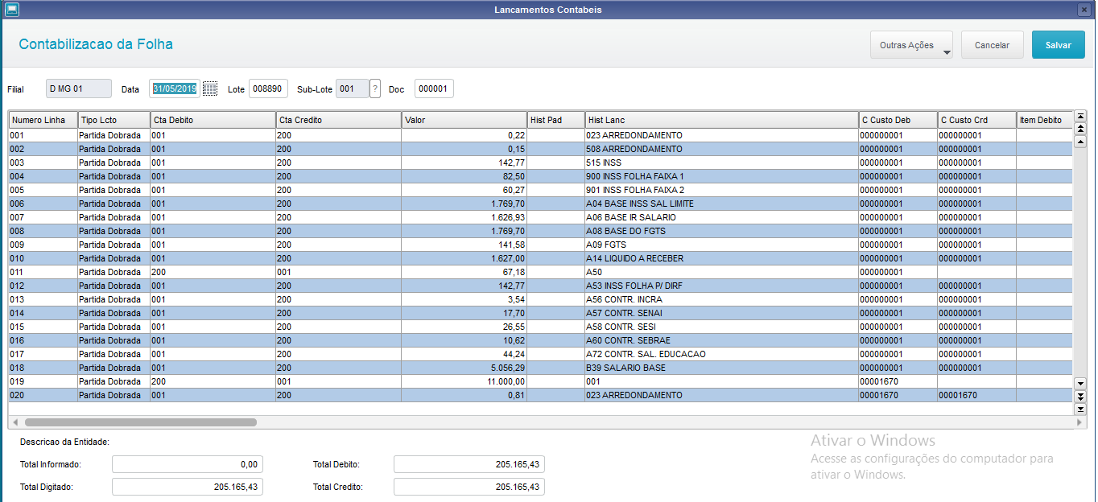Click the horizontal scrollbar thumb under the grid
Image resolution: width=1098 pixels, height=502 pixels.
(x=141, y=422)
